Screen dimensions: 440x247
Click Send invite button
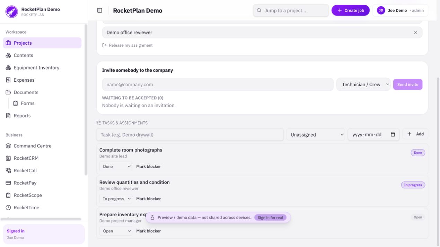click(408, 84)
